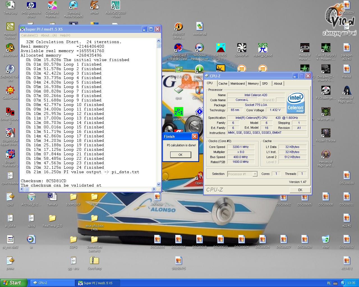359x287 pixels.
Task: Click Super PI horizontal scrollbar left arrow
Action: click(x=22, y=189)
